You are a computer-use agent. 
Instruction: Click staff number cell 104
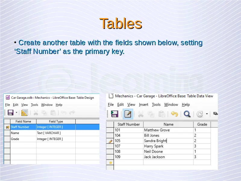(x=129, y=135)
